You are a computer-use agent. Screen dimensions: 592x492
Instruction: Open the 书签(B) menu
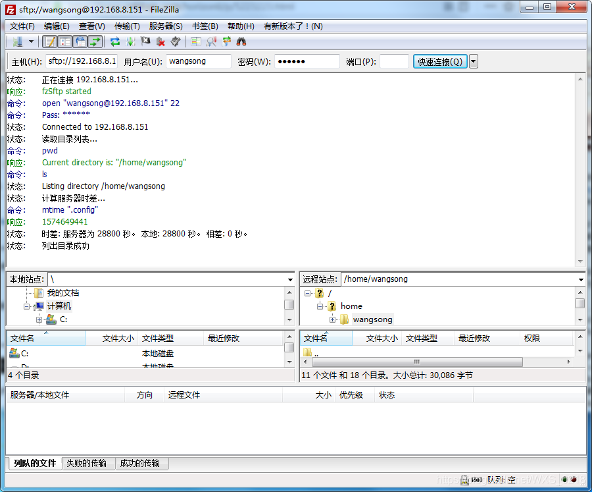pos(205,26)
